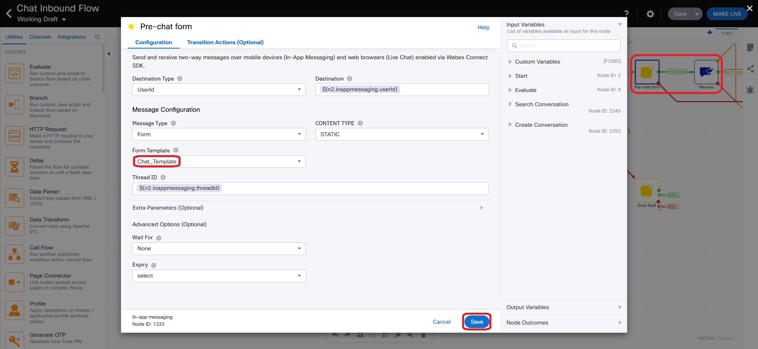
Task: Choose the Data Transform icon
Action: (15, 226)
